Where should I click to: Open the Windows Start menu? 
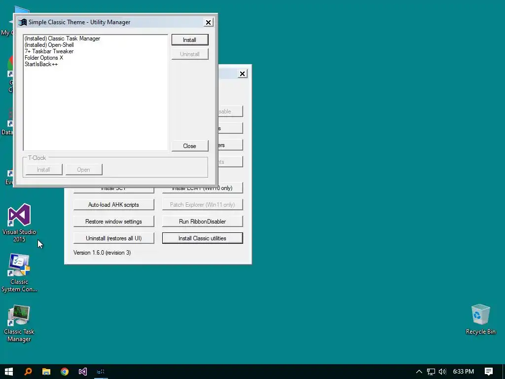[x=9, y=372]
